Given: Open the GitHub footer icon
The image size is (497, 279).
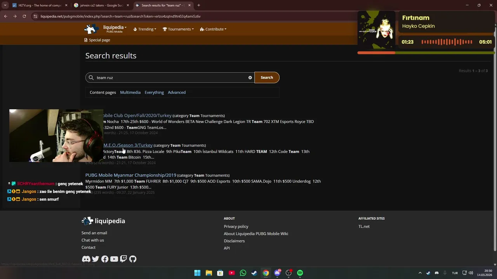Looking at the screenshot, I should pyautogui.click(x=133, y=259).
